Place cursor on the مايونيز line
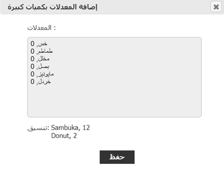 coord(42,74)
